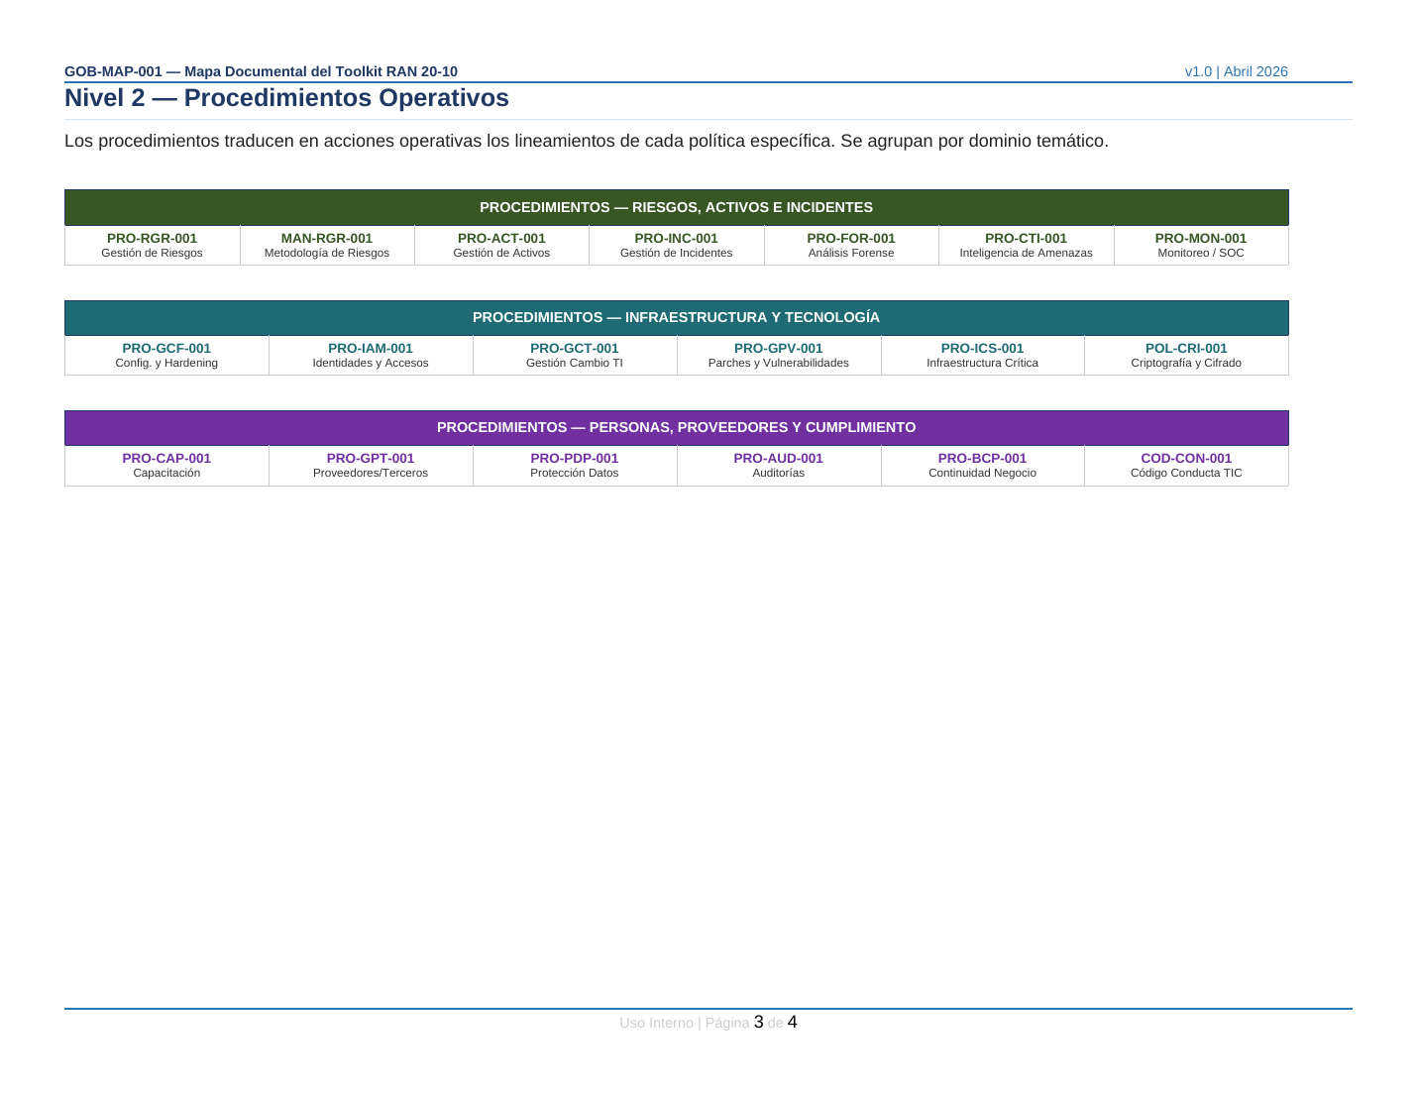Select PRO-GCF-001 Config. y Hardening

[166, 356]
